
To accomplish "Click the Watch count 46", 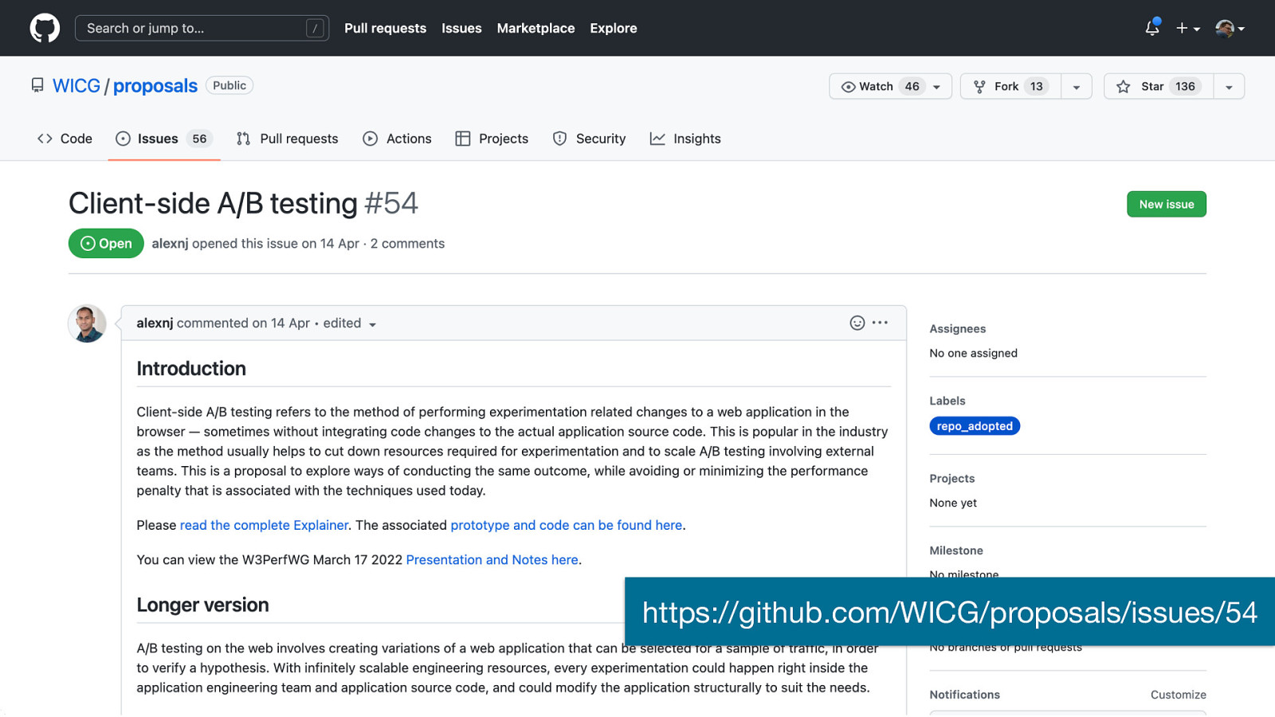I will 912,86.
